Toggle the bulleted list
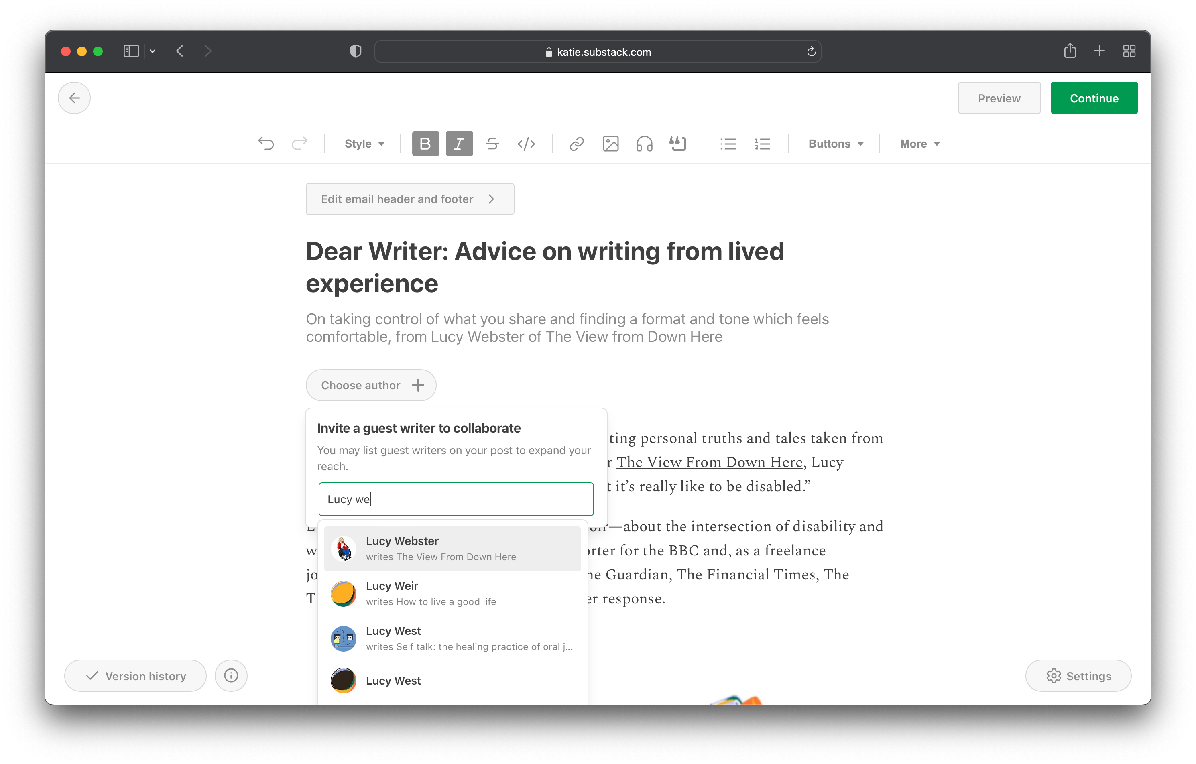Image resolution: width=1196 pixels, height=764 pixels. (728, 144)
